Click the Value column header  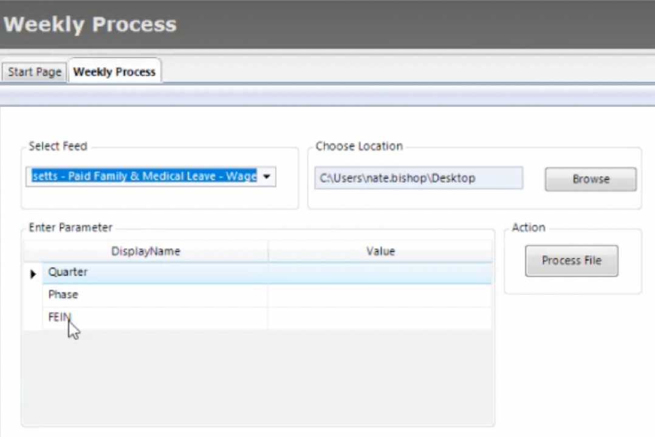point(380,251)
